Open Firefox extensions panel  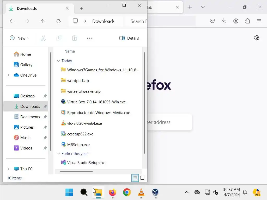[248, 21]
